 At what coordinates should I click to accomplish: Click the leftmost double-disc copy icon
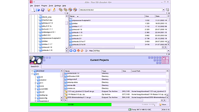[x=61, y=10]
